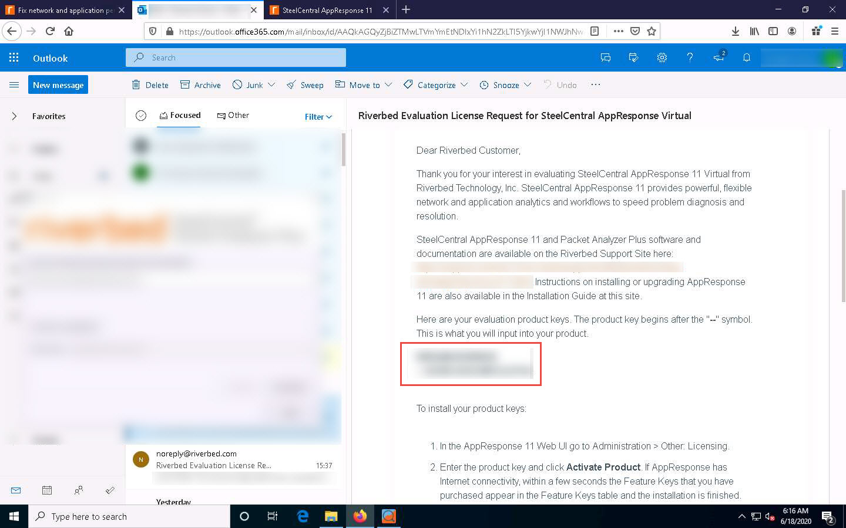Image resolution: width=846 pixels, height=528 pixels.
Task: Delete the open email
Action: point(150,84)
